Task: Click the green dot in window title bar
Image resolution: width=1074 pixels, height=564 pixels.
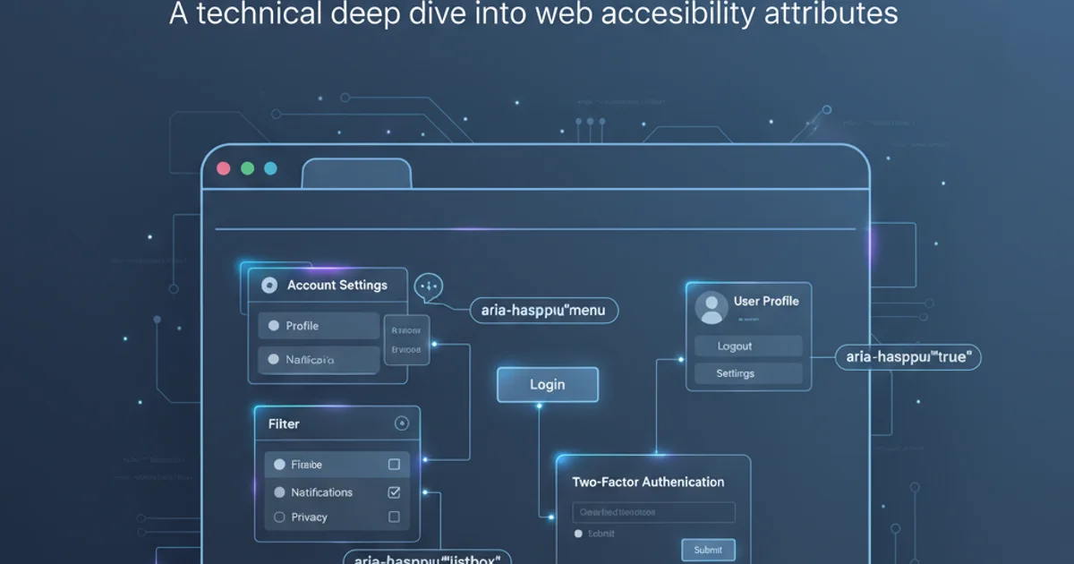Action: [247, 168]
